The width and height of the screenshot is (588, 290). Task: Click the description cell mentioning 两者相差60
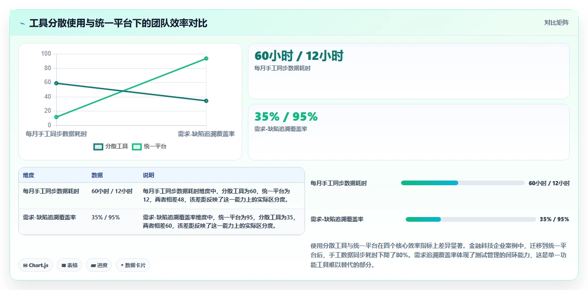click(x=219, y=222)
